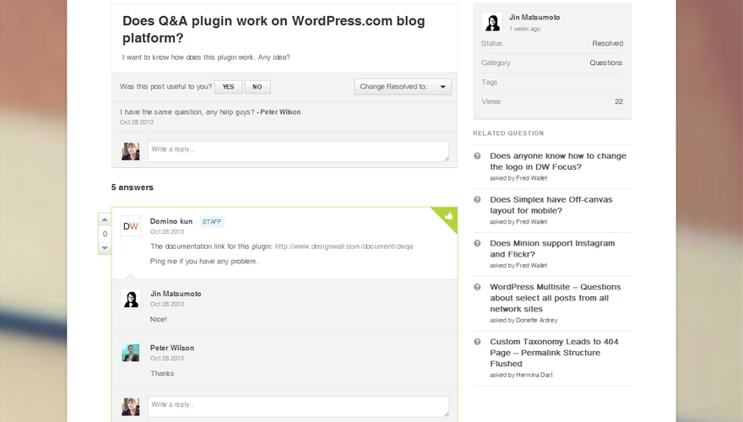Click the current user avatar beside the bottom reply field
The height and width of the screenshot is (422, 743).
(130, 407)
